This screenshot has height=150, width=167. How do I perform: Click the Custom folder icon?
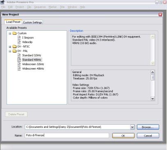pos(14,33)
